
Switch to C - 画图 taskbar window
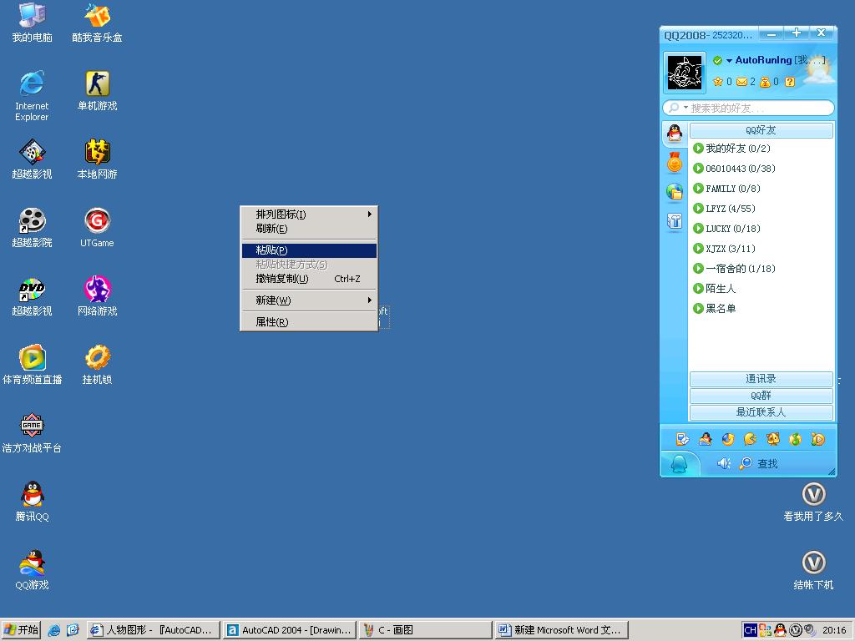pos(425,630)
